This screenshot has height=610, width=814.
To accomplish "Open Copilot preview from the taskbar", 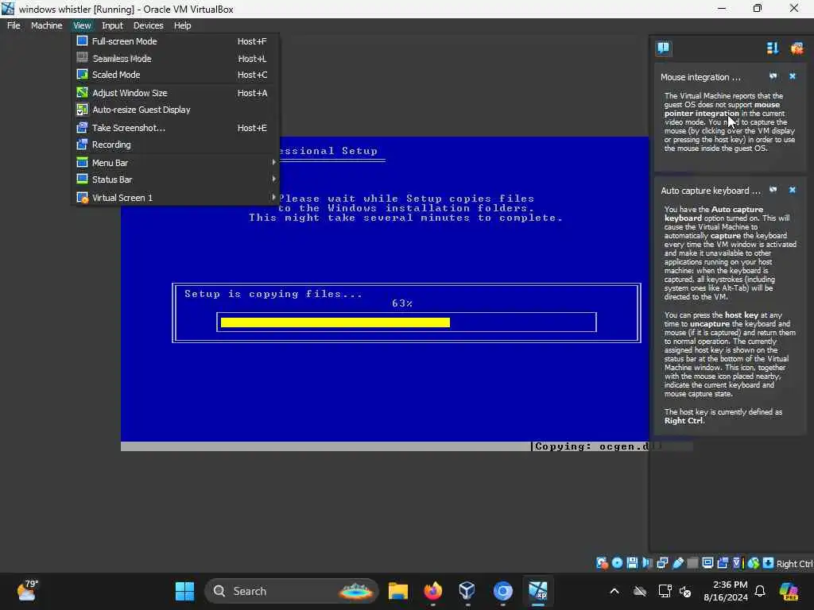I will pos(789,591).
